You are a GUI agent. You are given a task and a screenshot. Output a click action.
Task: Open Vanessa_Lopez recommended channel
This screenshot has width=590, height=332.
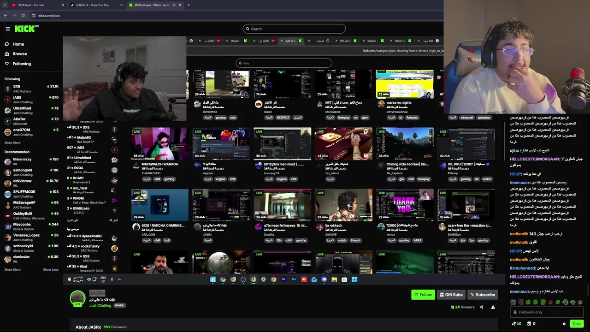pyautogui.click(x=31, y=237)
